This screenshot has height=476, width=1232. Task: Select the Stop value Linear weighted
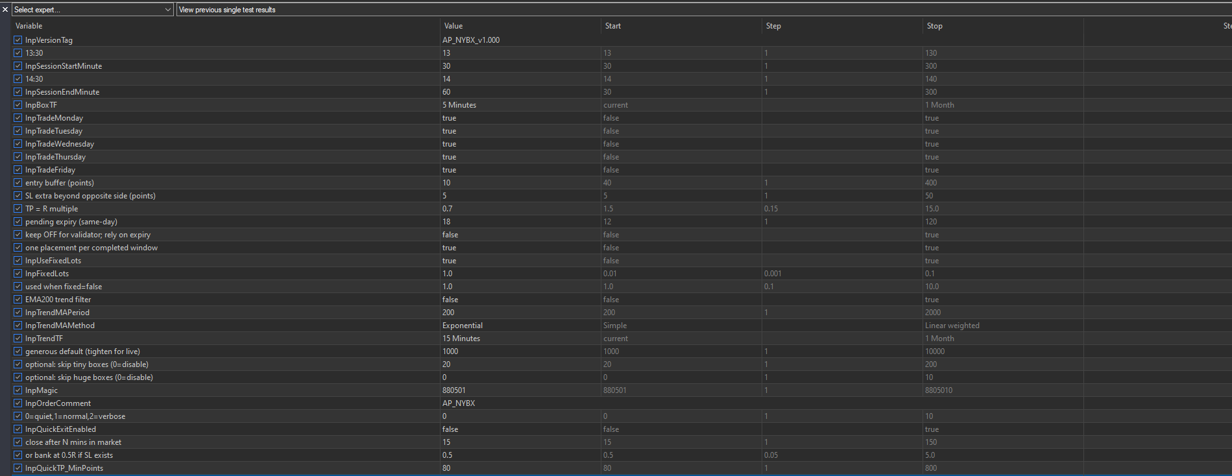click(x=1003, y=326)
